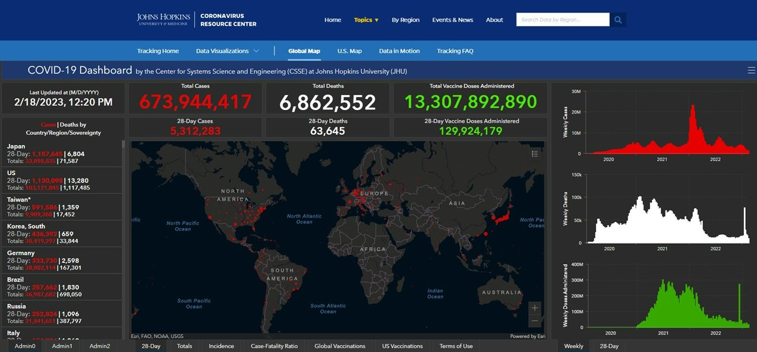Expand the Topics dropdown menu

pyautogui.click(x=366, y=20)
